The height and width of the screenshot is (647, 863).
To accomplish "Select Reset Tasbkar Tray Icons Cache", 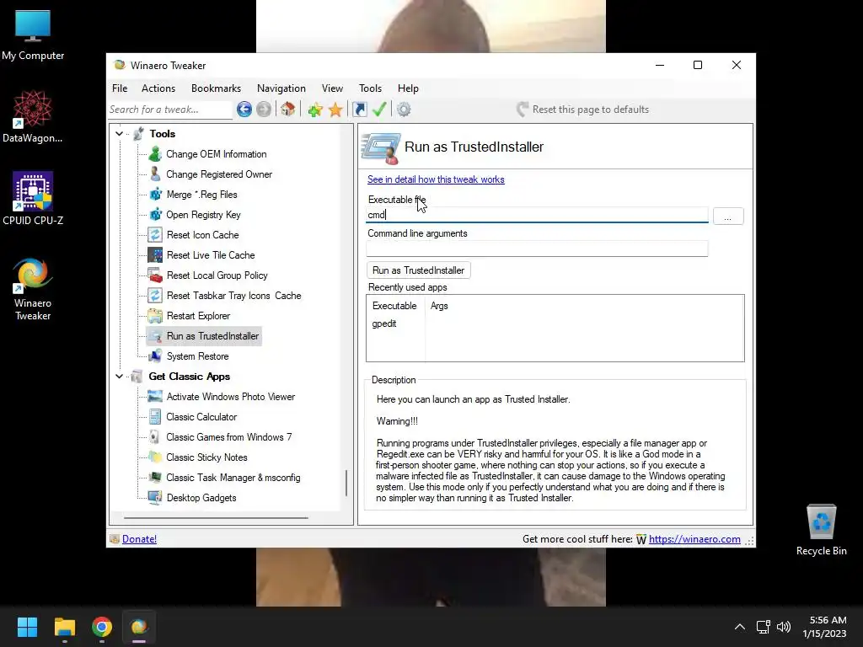I will point(234,296).
